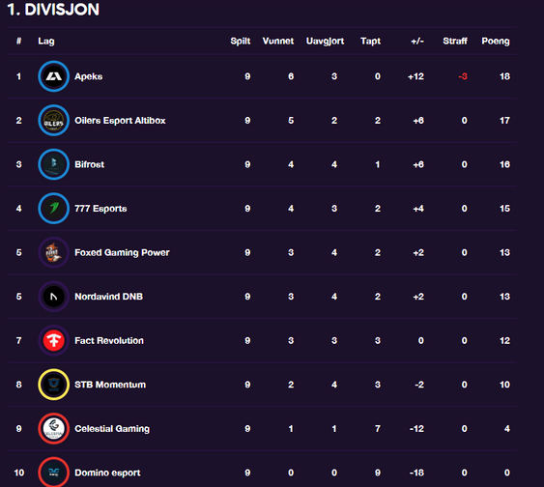Screen dimensions: 544x487
Task: Click the 1. DIVISJON heading
Action: point(53,10)
